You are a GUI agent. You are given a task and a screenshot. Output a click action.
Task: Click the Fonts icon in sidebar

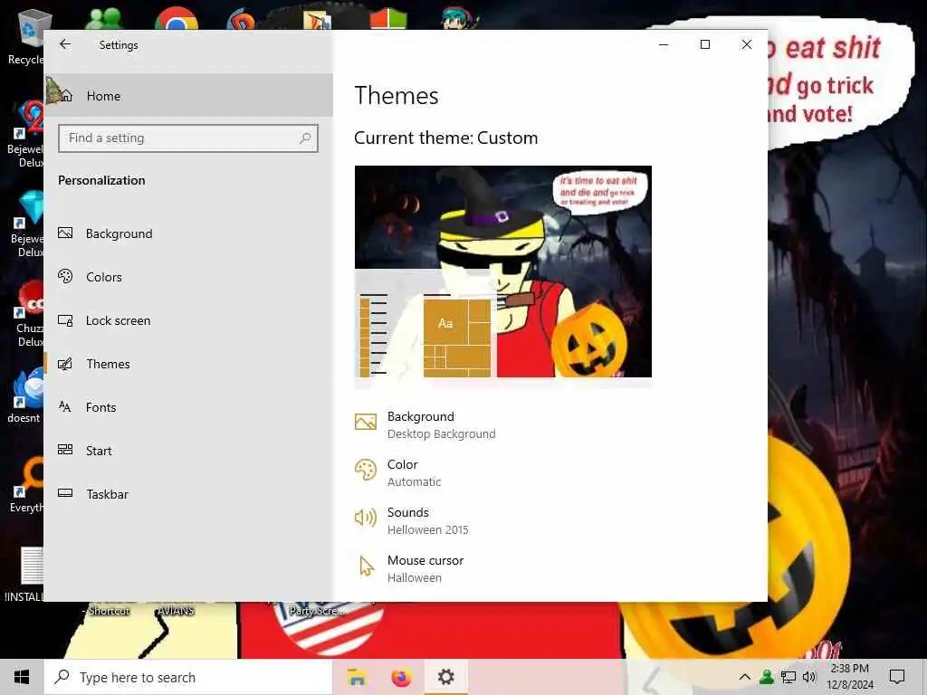pos(65,406)
